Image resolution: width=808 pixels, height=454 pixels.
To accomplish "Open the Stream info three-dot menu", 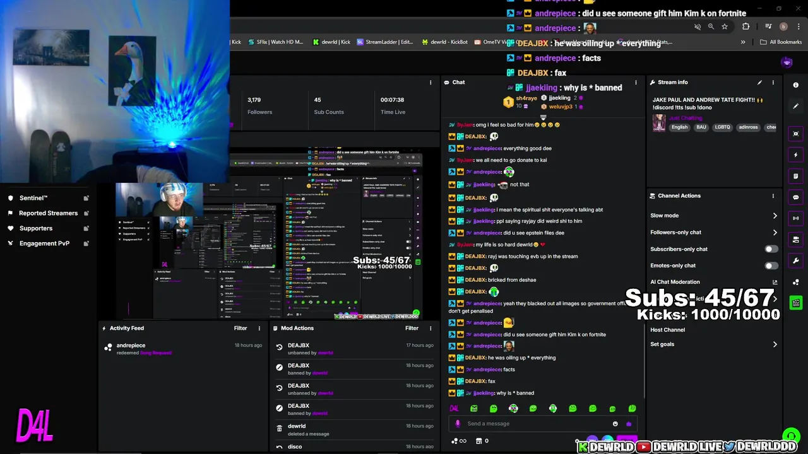I will (x=773, y=83).
